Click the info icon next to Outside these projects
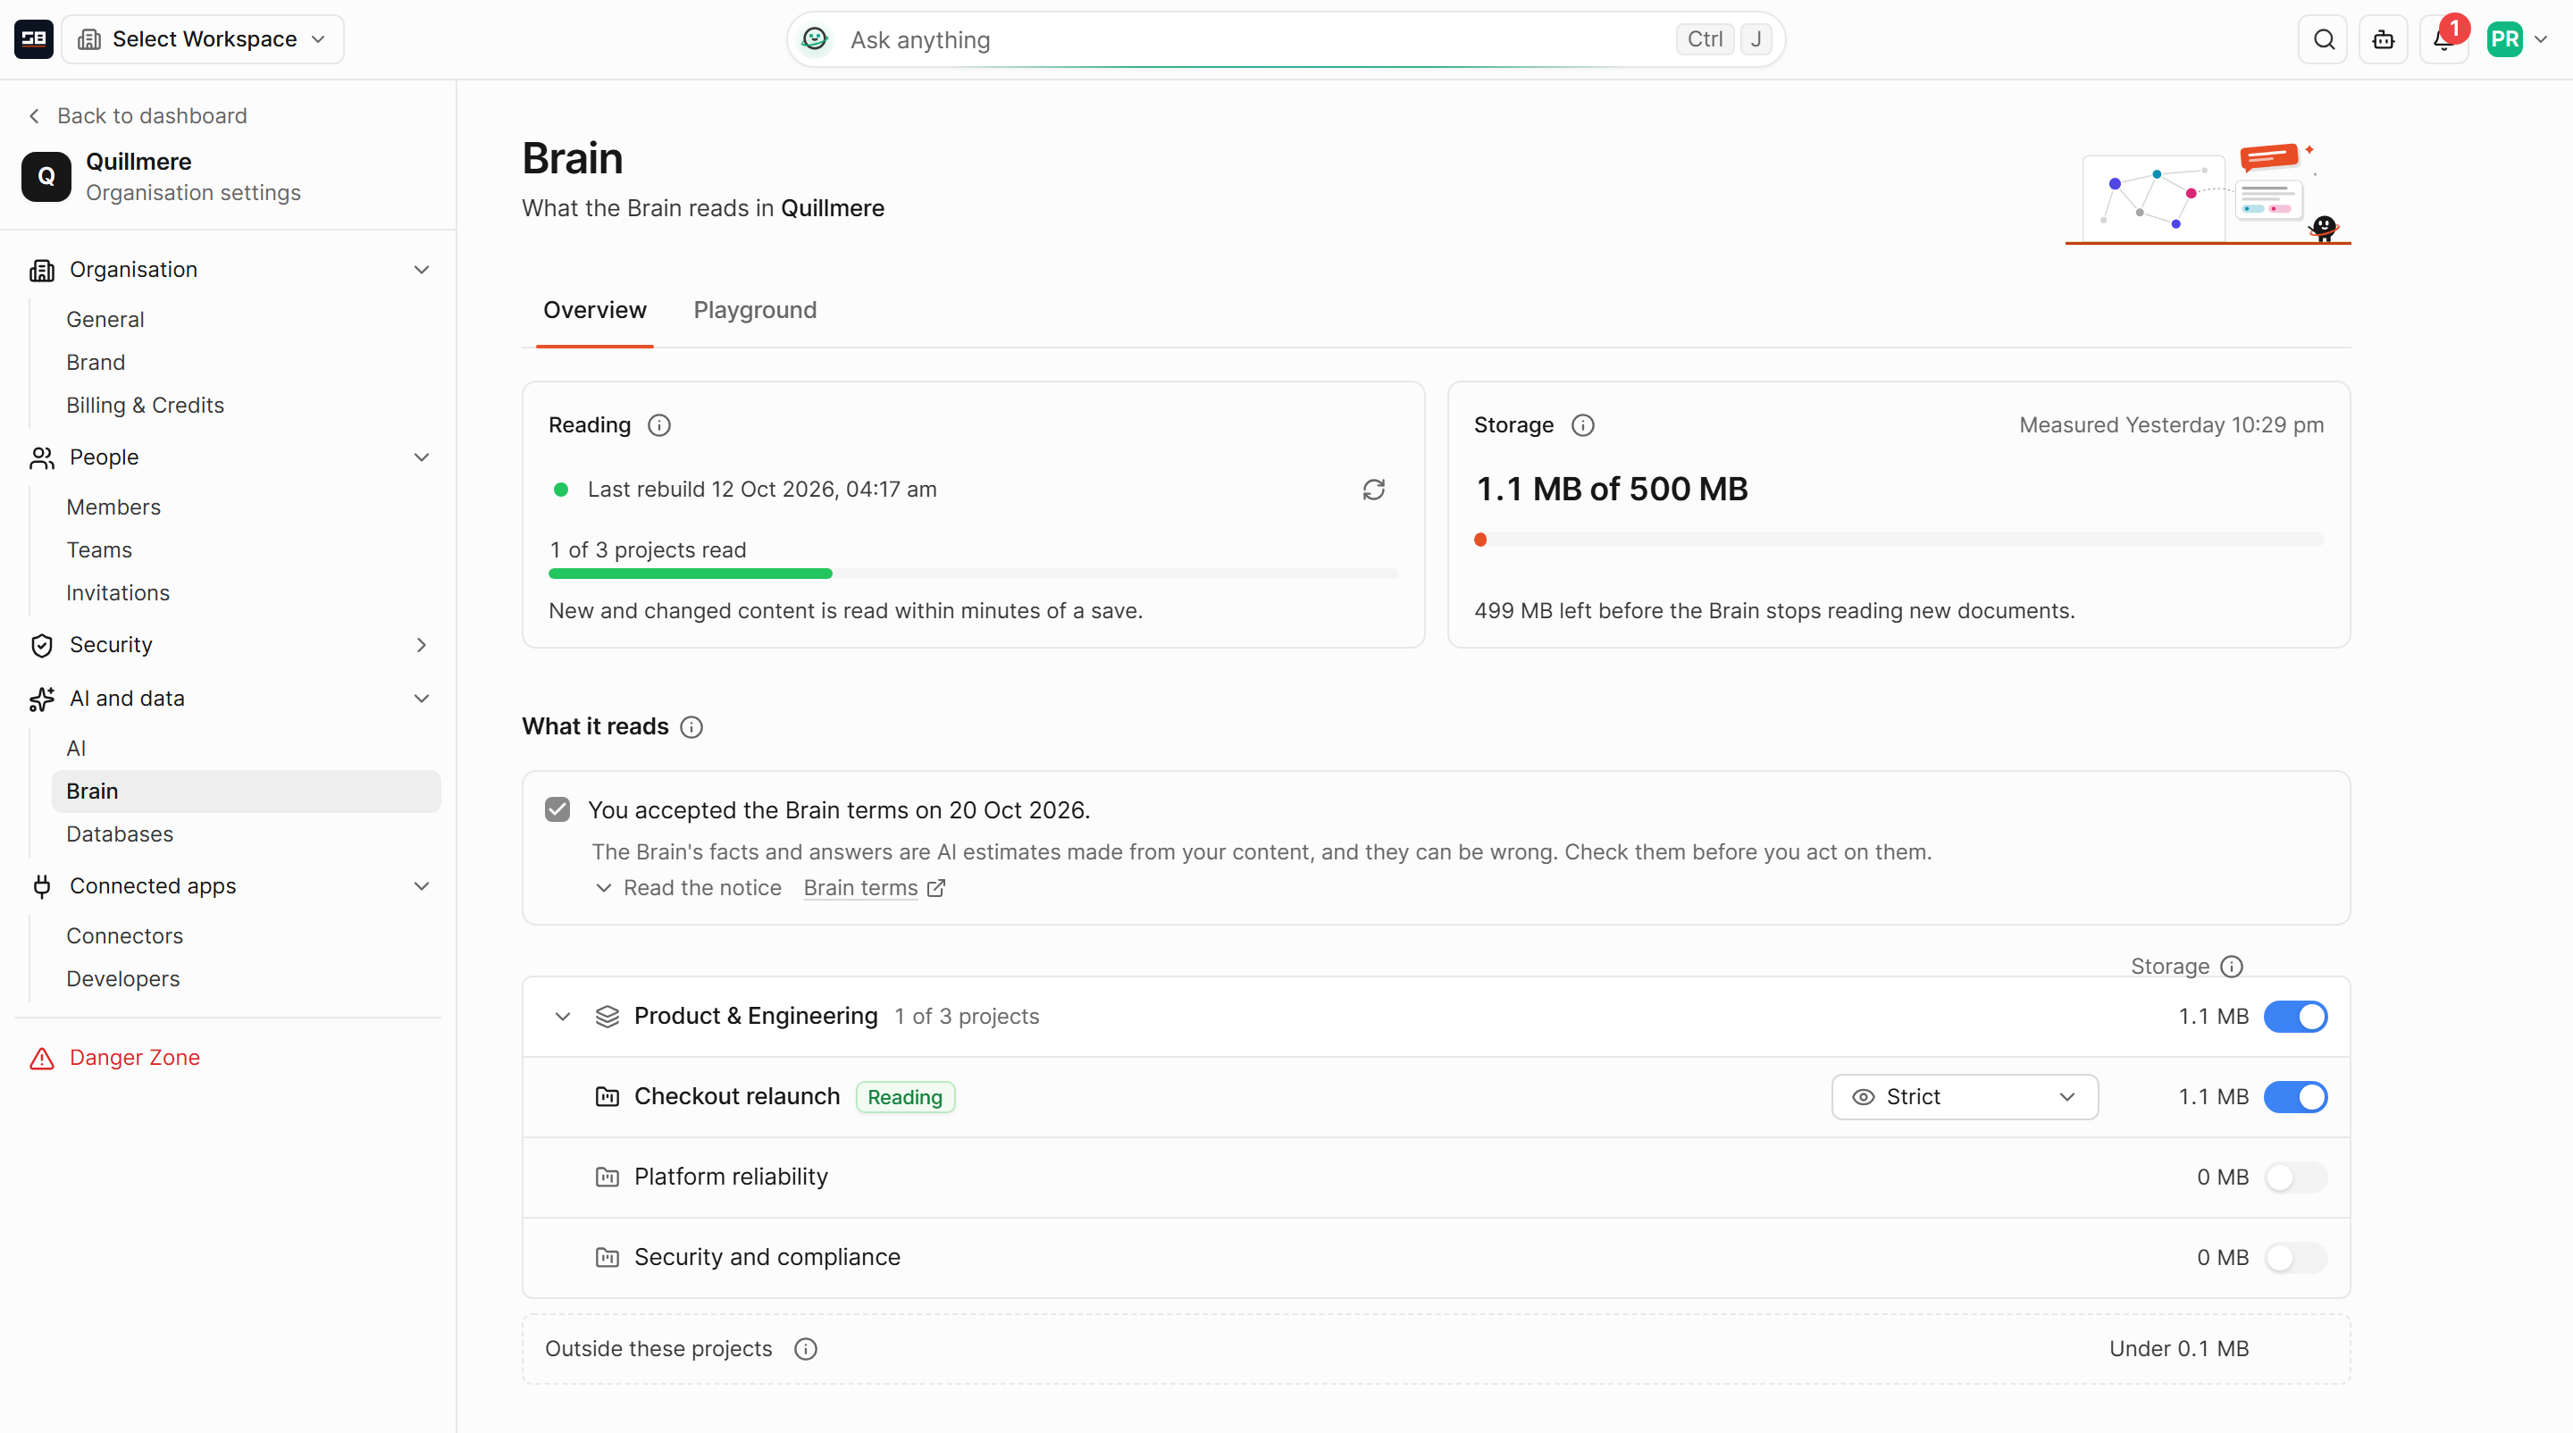This screenshot has height=1433, width=2573. [x=805, y=1349]
